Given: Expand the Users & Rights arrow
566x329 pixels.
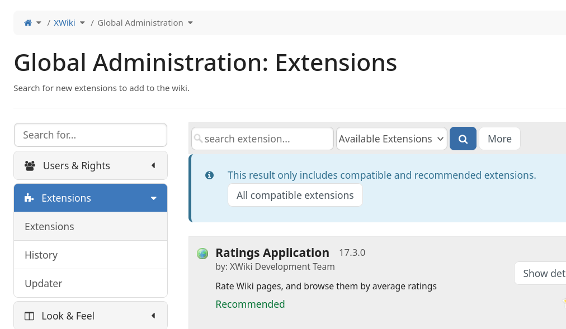Looking at the screenshot, I should point(153,165).
